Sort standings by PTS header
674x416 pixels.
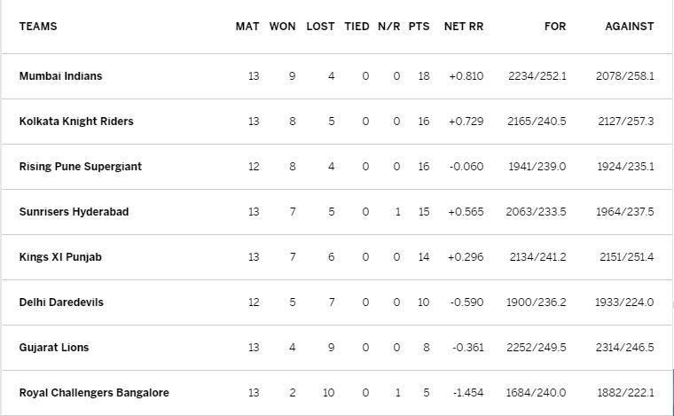(419, 27)
